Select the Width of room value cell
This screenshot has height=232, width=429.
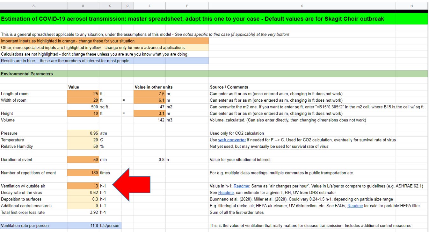point(83,100)
